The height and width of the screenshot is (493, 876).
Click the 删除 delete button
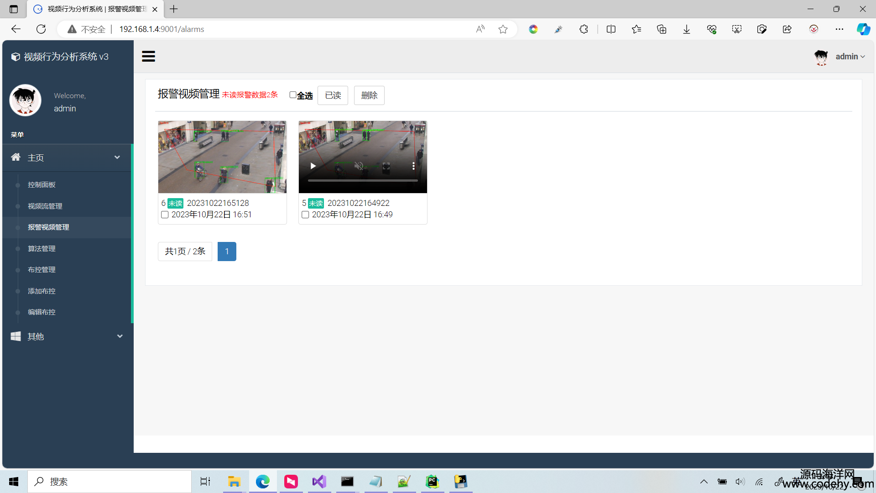[x=369, y=95]
